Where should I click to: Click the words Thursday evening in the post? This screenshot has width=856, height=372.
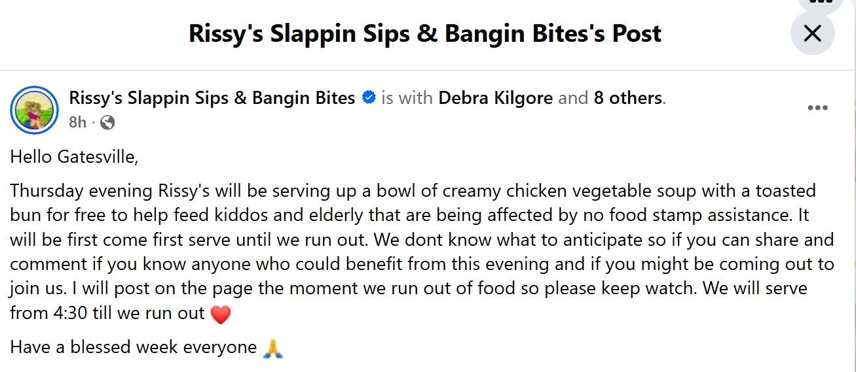pos(81,191)
